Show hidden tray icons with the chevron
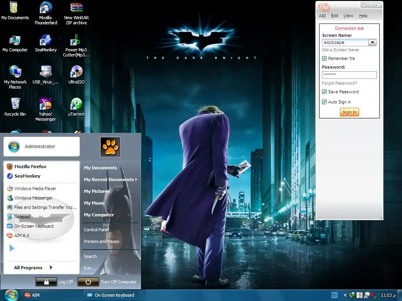The width and height of the screenshot is (402, 301). tap(345, 295)
